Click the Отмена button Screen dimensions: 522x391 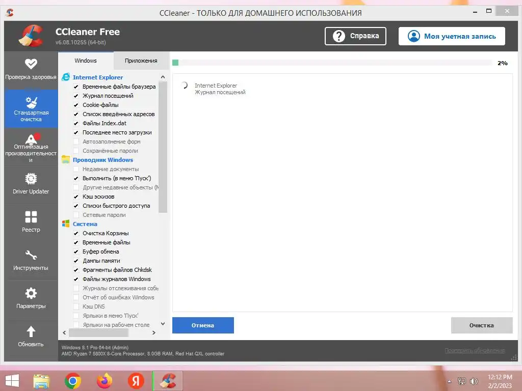coord(203,325)
